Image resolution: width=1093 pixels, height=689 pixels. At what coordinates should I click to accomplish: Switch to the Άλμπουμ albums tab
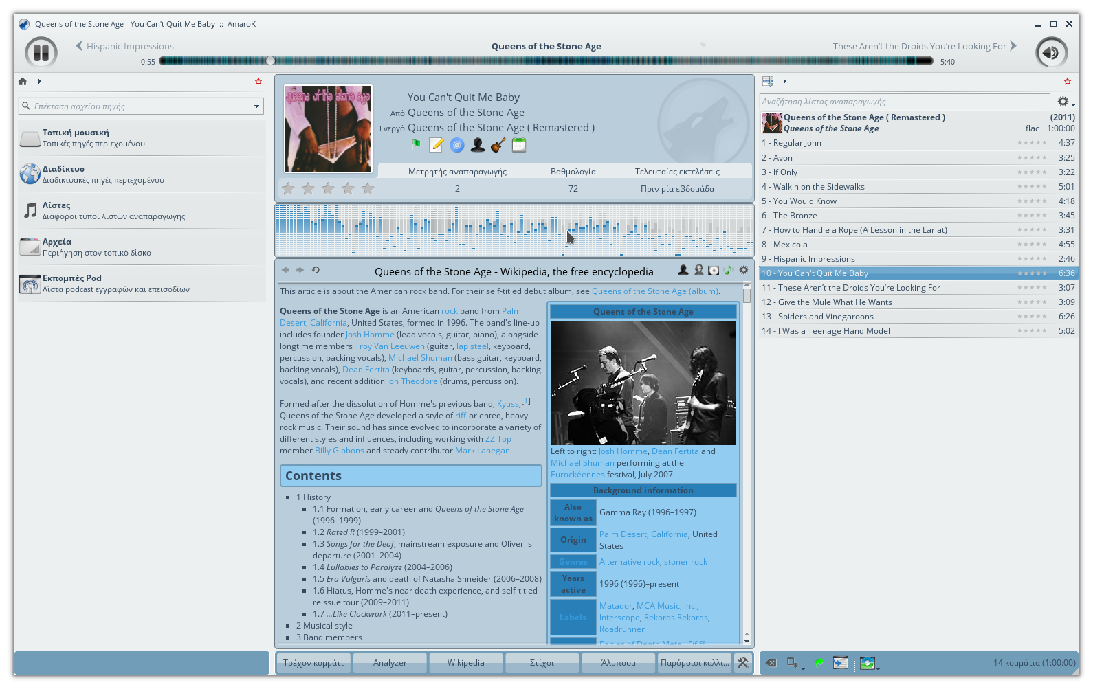[x=619, y=663]
